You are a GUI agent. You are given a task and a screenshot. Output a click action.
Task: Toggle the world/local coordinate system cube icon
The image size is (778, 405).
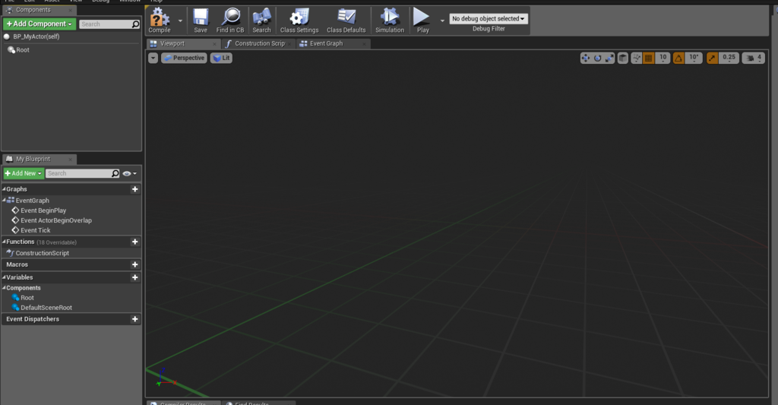click(623, 58)
